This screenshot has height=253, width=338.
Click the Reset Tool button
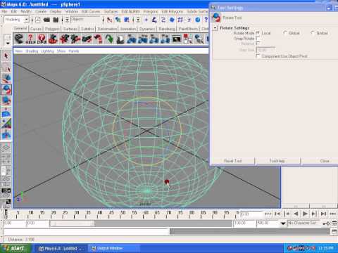(x=232, y=161)
